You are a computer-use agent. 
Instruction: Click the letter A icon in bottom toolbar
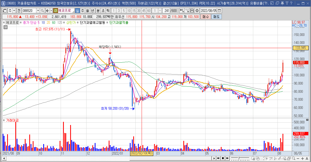[x=307, y=158]
